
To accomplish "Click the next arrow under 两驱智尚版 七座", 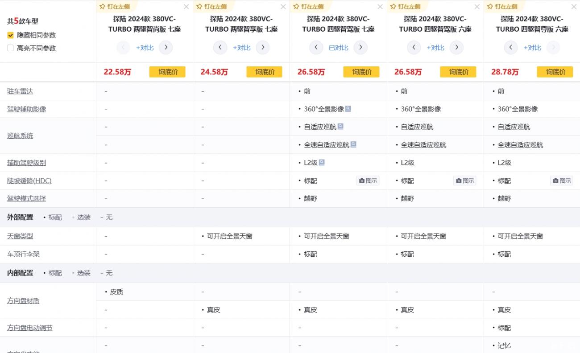I will (166, 48).
